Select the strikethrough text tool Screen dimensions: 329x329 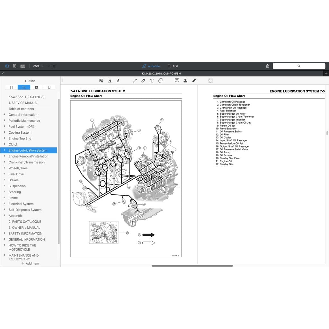(118, 81)
